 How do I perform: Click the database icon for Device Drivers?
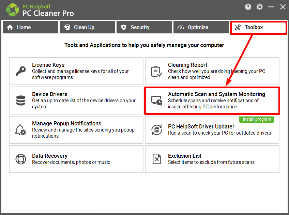[x=21, y=101]
